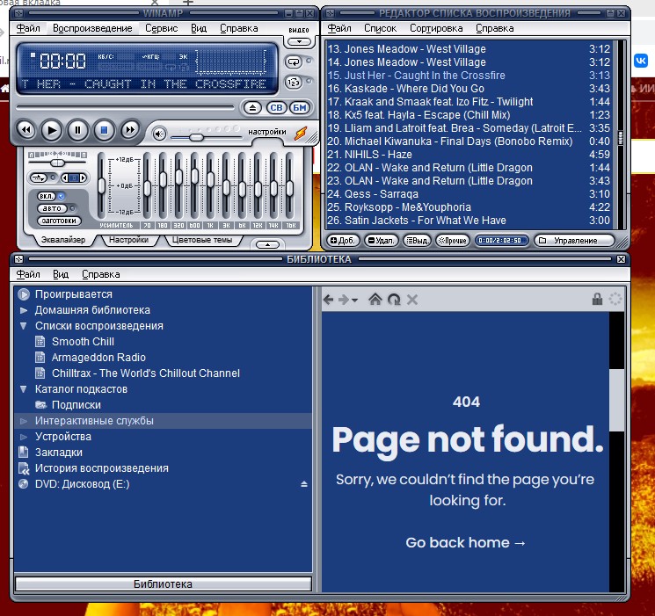This screenshot has width=655, height=616.
Task: Toggle equalizer АВТО mode
Action: pos(52,208)
